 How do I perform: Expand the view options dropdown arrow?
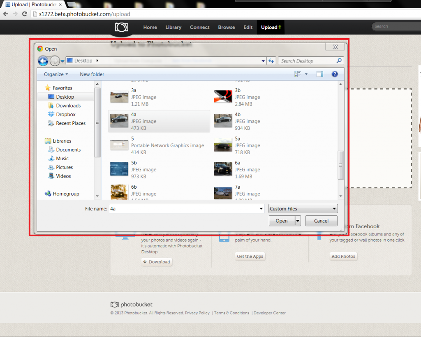pyautogui.click(x=306, y=74)
